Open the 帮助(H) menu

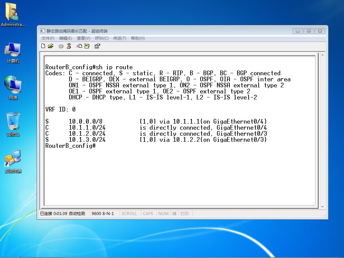138,38
